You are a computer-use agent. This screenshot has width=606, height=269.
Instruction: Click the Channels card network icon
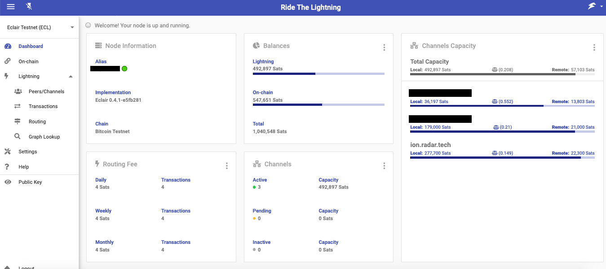pos(257,164)
